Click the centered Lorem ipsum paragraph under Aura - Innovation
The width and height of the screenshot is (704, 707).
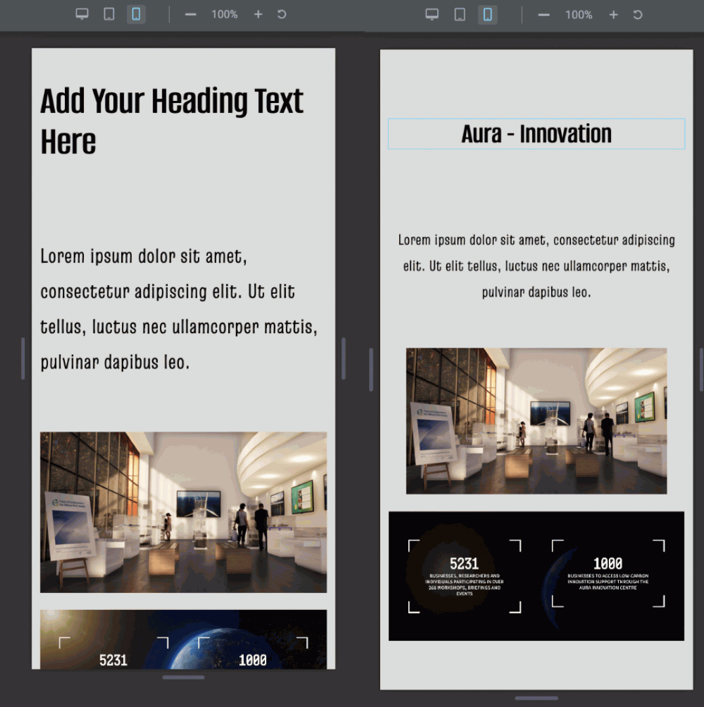pos(536,266)
